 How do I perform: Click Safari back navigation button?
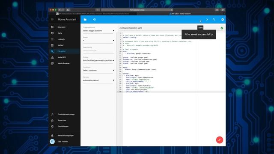point(60,10)
